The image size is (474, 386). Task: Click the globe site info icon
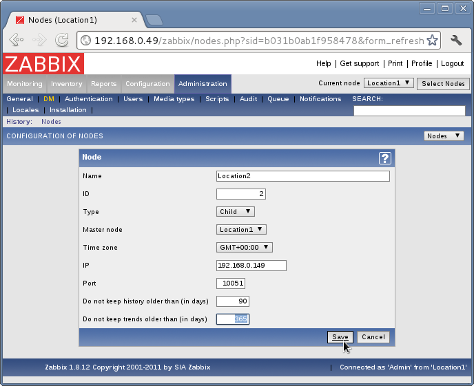86,40
